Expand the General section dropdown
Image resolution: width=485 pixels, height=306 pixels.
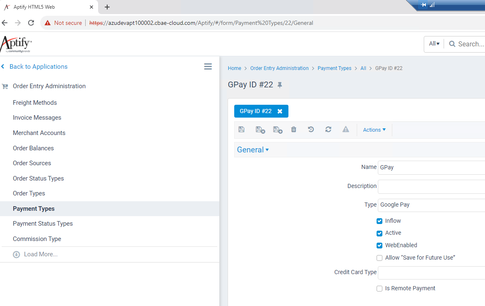[x=253, y=150]
